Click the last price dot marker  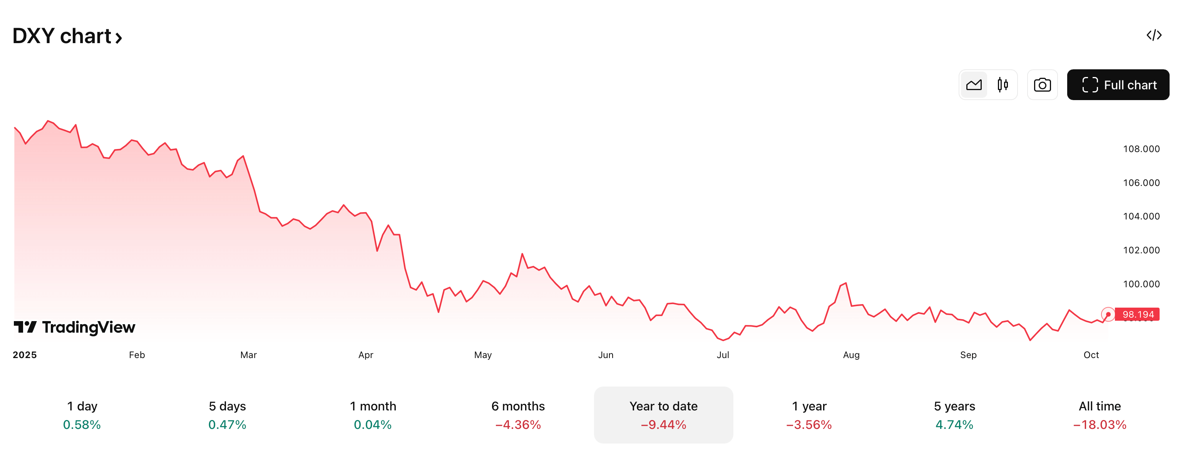1108,315
